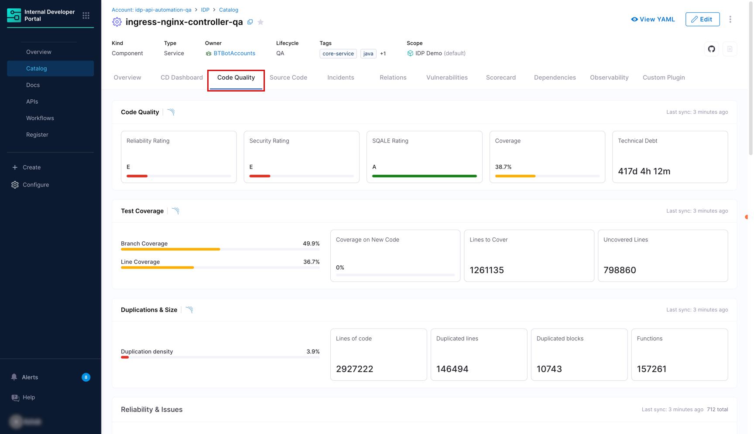Image resolution: width=754 pixels, height=434 pixels.
Task: Click the blurred user avatar at bottom
Action: pos(17,421)
